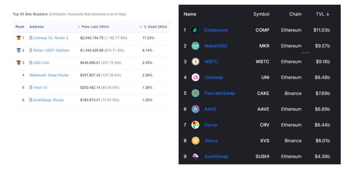Click the WBTC bitcoin logo icon
This screenshot has width=346, height=169.
click(195, 62)
